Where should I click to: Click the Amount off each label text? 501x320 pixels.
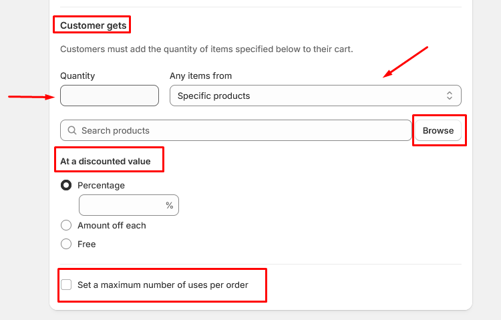click(x=112, y=225)
